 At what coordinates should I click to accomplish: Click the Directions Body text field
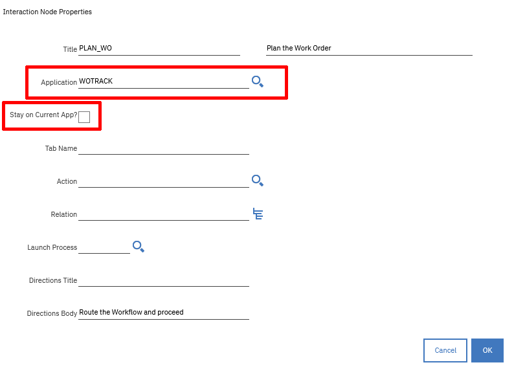pos(164,313)
